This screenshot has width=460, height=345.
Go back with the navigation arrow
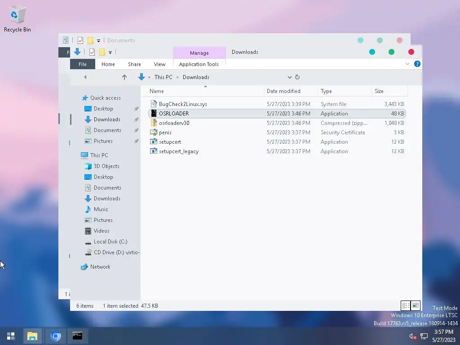[85, 77]
